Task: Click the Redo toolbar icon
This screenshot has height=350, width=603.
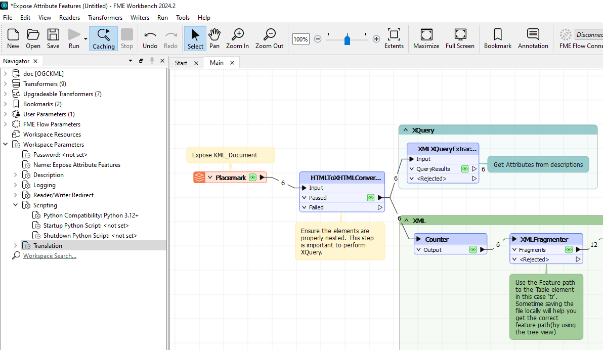Action: pyautogui.click(x=171, y=38)
